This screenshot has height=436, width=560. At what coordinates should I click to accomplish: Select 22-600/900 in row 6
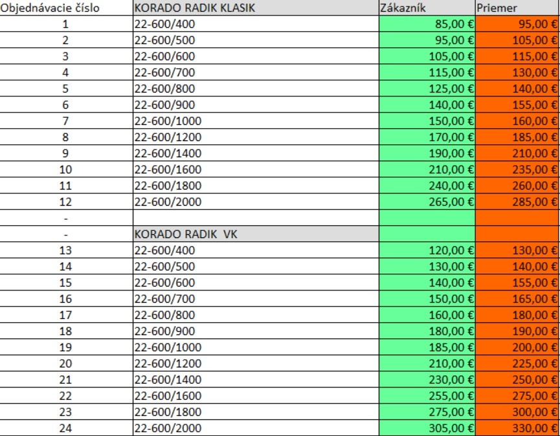pyautogui.click(x=256, y=105)
